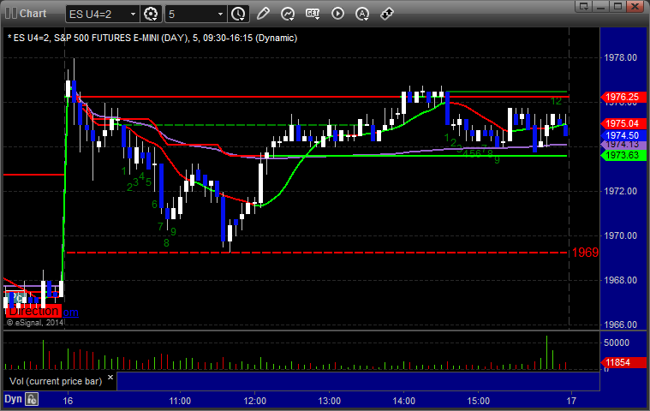Start bar replay with the play icon
The image size is (650, 411).
tap(338, 14)
